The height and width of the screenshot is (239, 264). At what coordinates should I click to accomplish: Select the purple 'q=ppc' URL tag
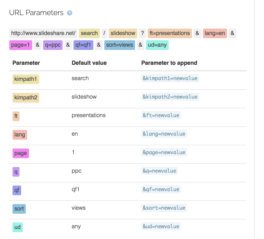[53, 45]
